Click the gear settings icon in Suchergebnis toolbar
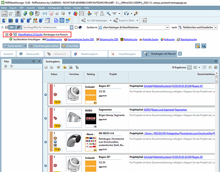Viewport: 220px width, 172px height. point(58,67)
